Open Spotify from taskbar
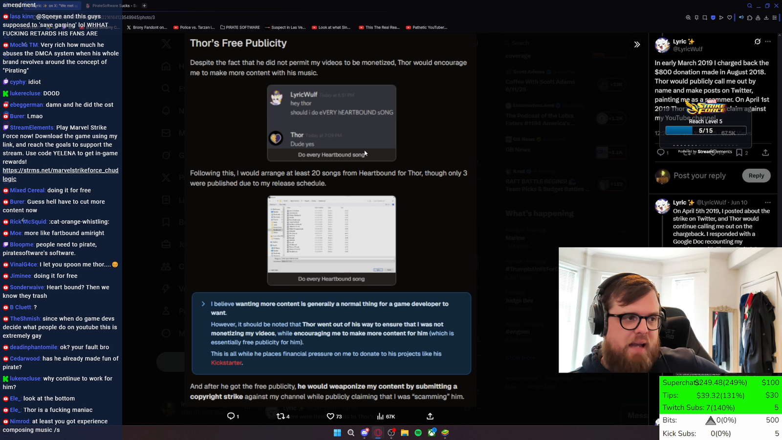 click(418, 433)
